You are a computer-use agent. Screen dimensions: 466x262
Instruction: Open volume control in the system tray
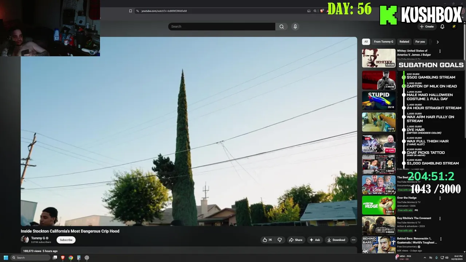tap(447, 258)
